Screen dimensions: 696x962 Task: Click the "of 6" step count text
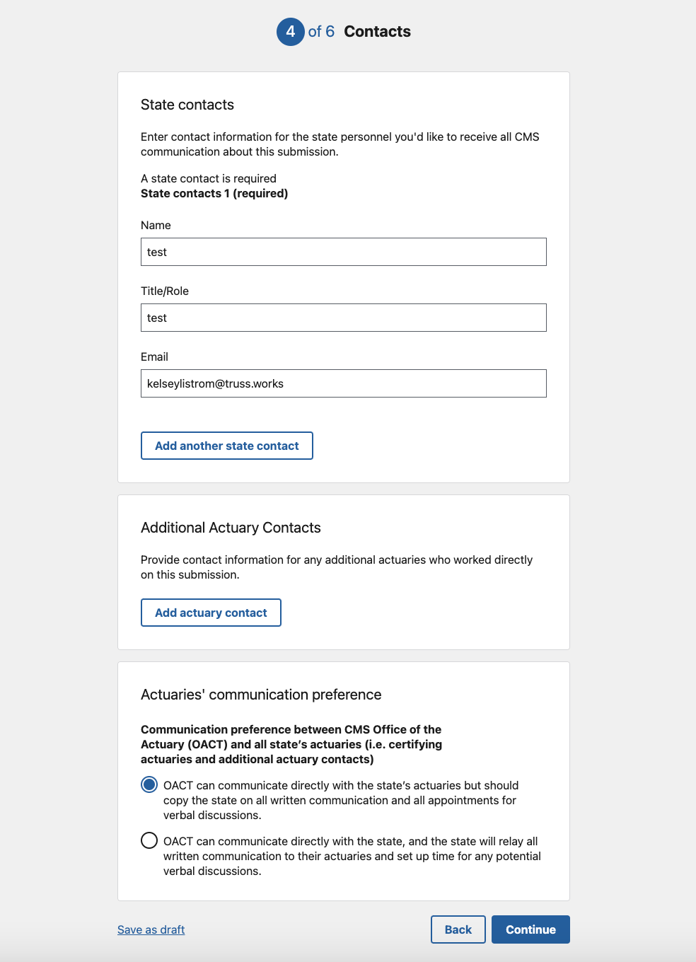coord(321,32)
